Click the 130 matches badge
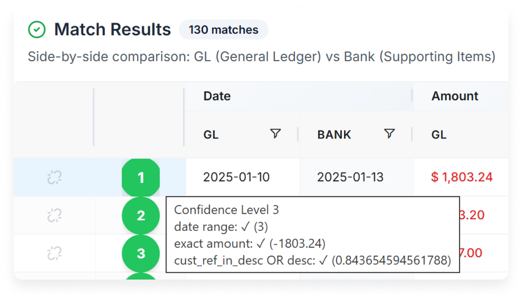Image resolution: width=522 pixels, height=300 pixels. click(x=223, y=29)
